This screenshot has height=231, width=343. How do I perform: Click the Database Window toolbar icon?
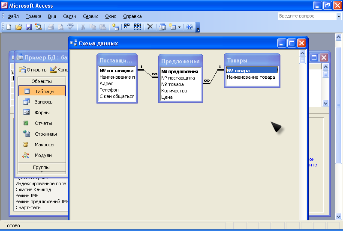(162, 27)
